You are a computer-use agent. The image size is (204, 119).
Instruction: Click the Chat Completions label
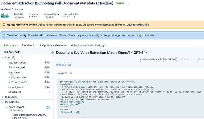coord(16,110)
